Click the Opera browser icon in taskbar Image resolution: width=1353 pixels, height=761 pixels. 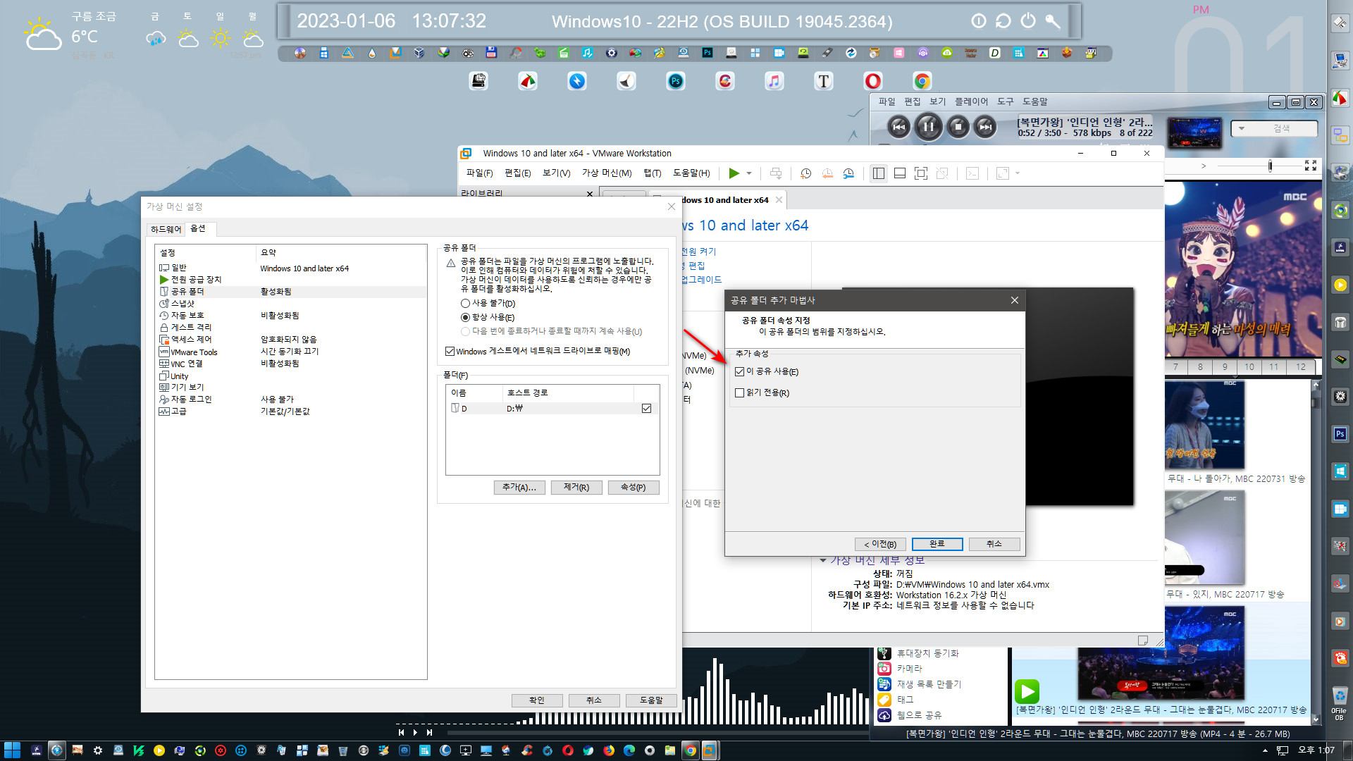[x=568, y=750]
